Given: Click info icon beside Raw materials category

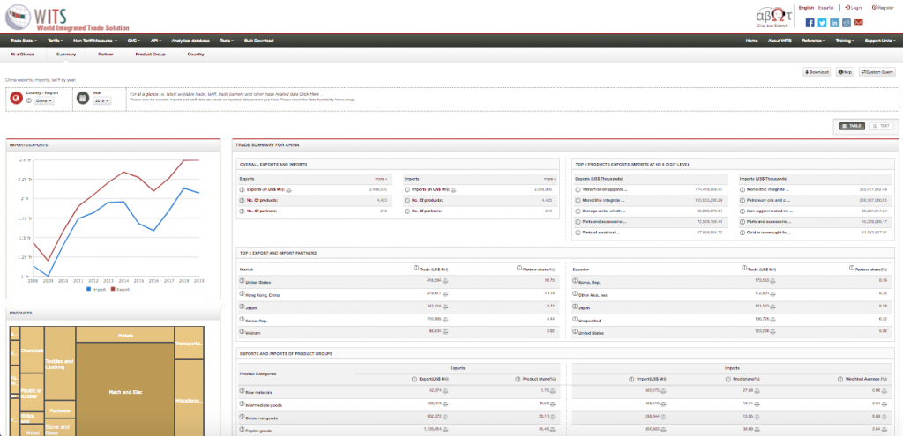Looking at the screenshot, I should pos(242,392).
